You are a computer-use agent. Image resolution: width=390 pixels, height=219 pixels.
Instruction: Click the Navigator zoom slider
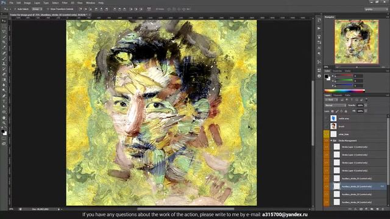(356, 67)
